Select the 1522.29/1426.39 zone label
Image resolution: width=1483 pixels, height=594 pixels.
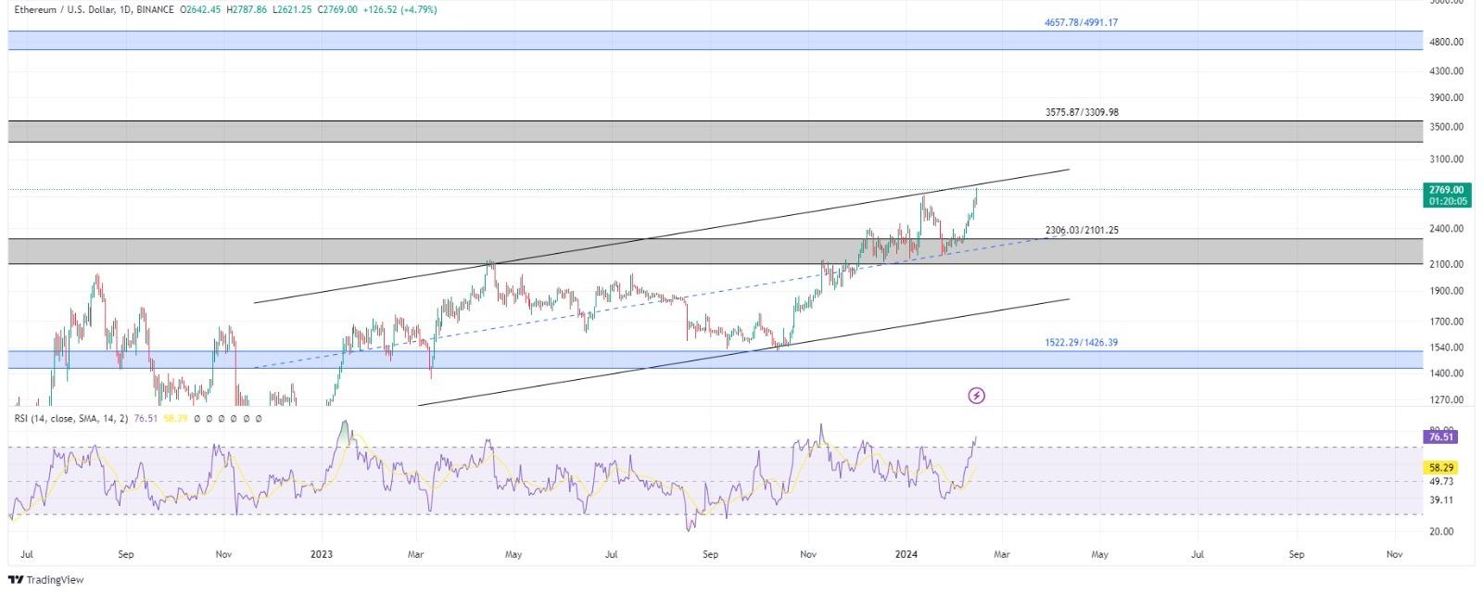[1081, 342]
